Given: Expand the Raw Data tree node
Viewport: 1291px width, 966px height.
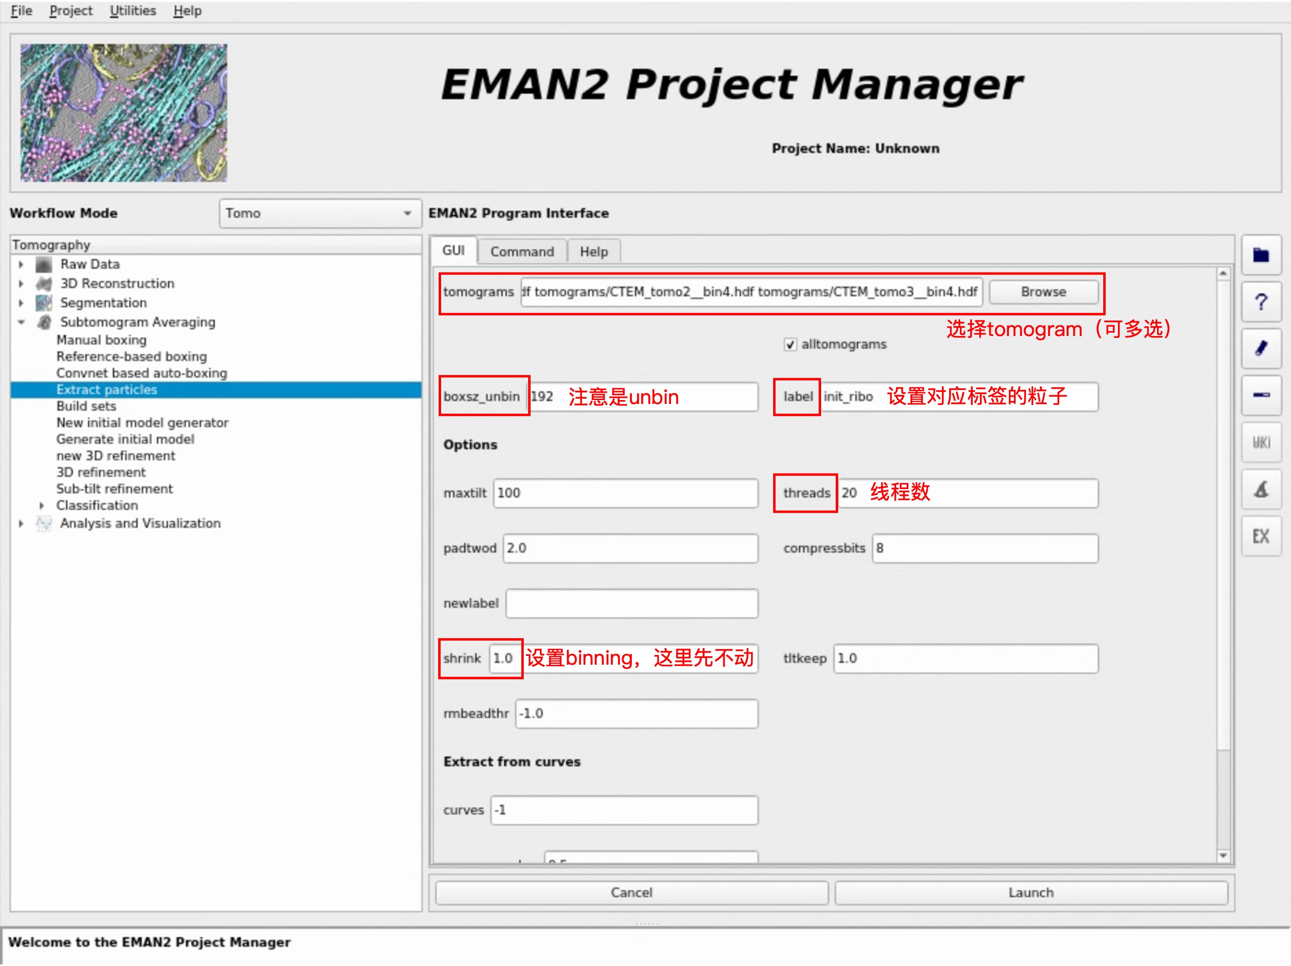Looking at the screenshot, I should (x=21, y=265).
